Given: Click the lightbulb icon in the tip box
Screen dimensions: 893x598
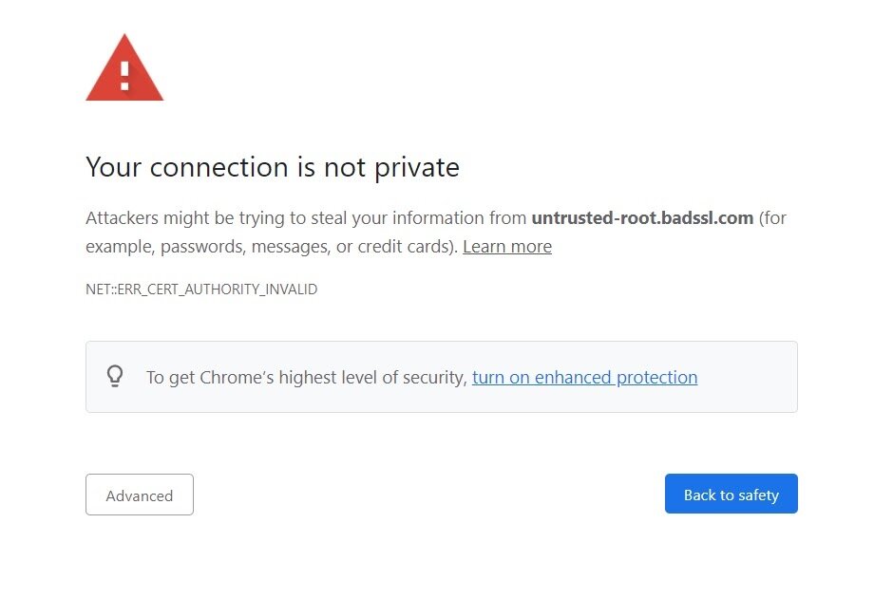Looking at the screenshot, I should (115, 377).
